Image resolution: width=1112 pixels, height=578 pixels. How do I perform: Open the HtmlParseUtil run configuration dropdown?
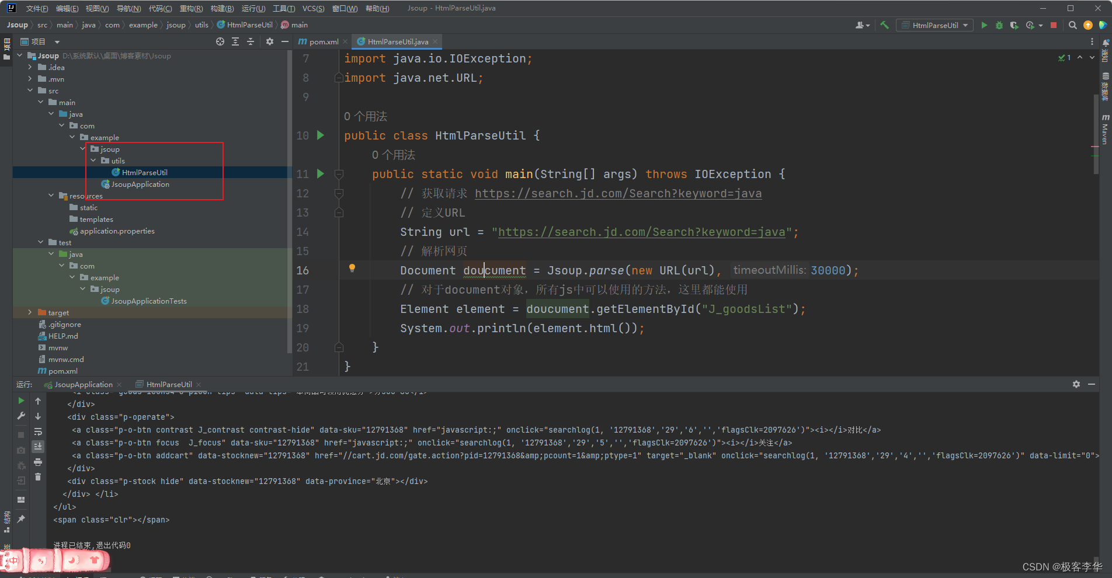click(x=935, y=25)
